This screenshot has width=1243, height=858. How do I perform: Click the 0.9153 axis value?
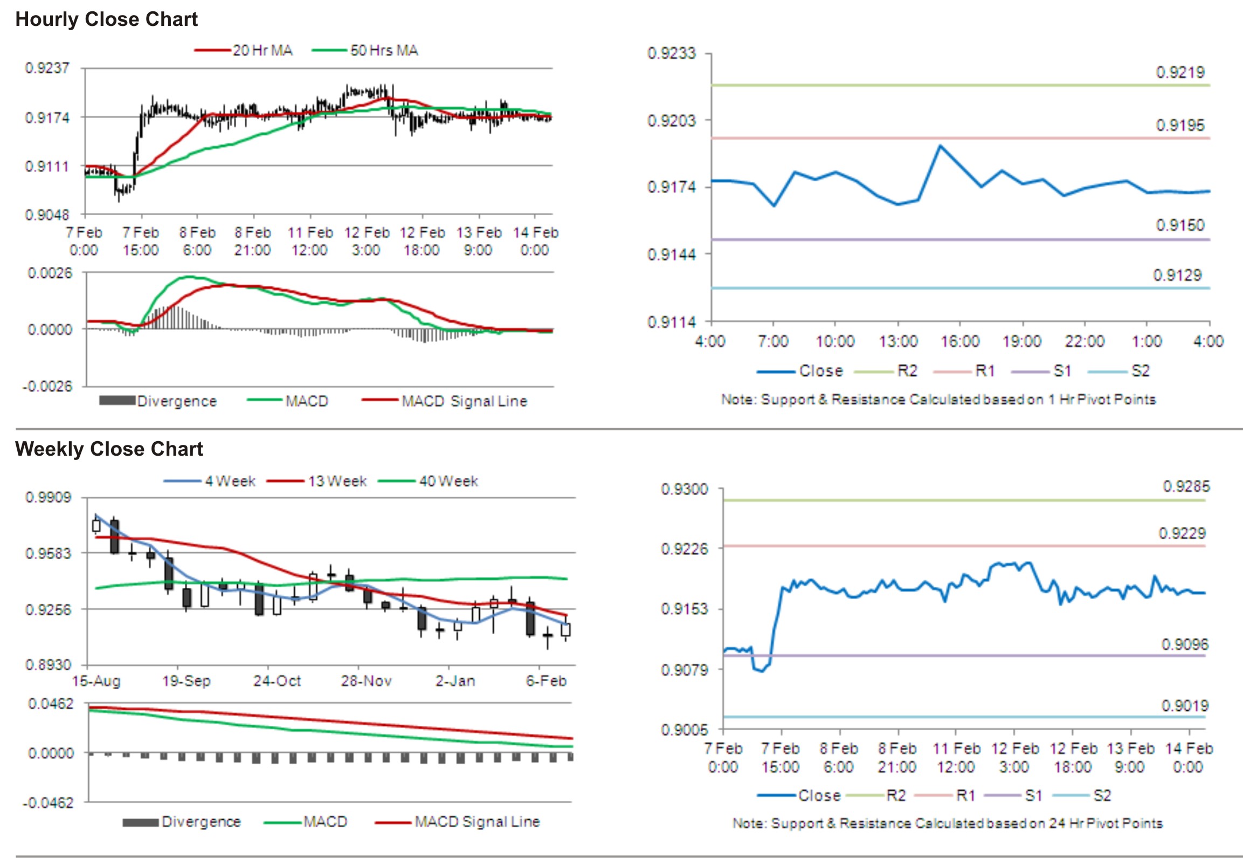(x=685, y=609)
